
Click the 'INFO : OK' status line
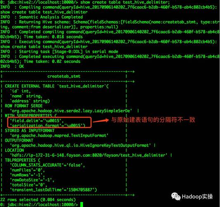[x=12, y=66]
